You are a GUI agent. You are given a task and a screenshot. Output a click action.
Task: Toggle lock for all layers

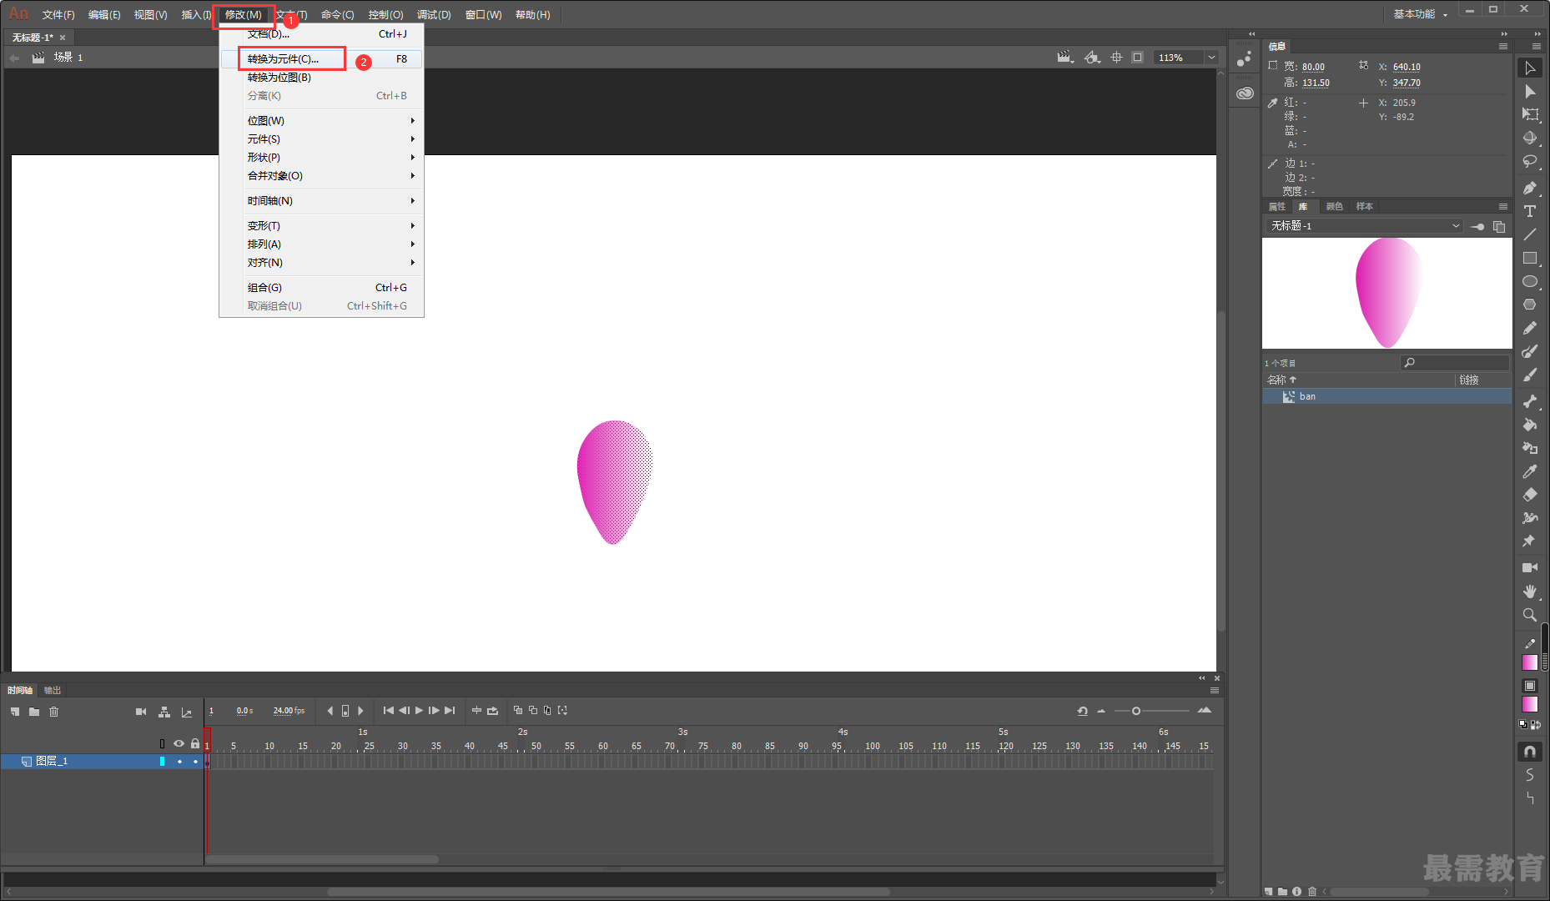pyautogui.click(x=195, y=743)
